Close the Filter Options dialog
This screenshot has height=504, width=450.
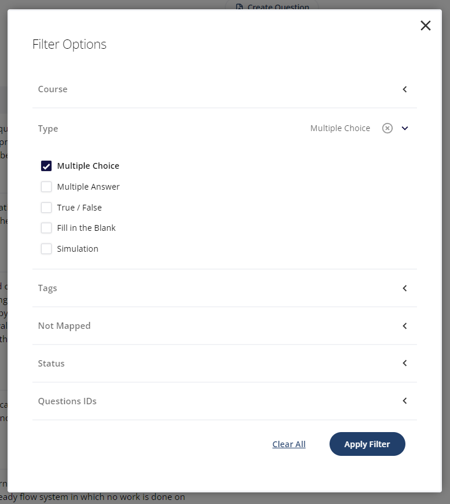[x=425, y=26]
